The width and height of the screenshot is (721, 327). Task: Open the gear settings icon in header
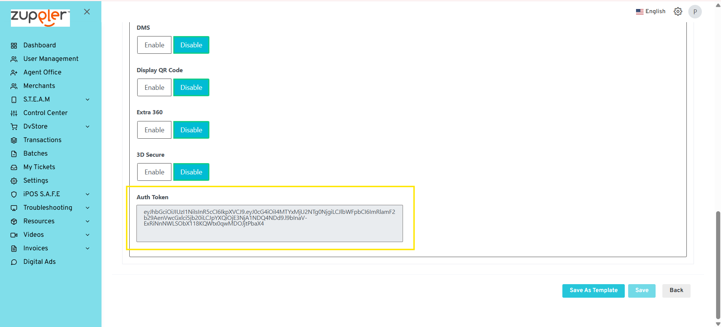678,12
